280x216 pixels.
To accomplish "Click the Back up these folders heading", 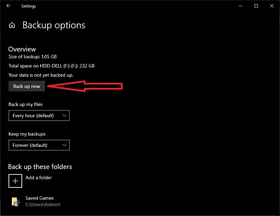I will (40, 167).
